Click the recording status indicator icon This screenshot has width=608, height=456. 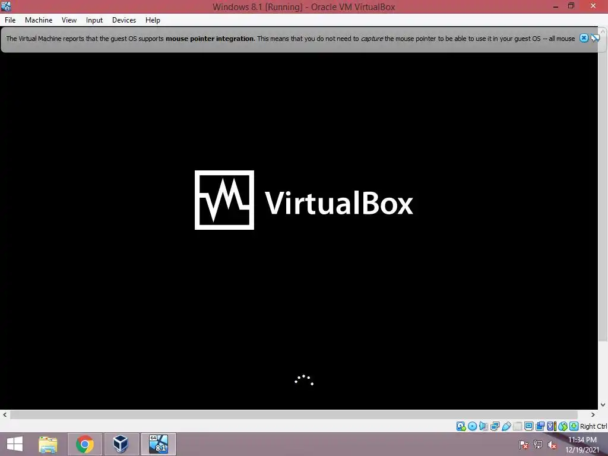coord(540,426)
